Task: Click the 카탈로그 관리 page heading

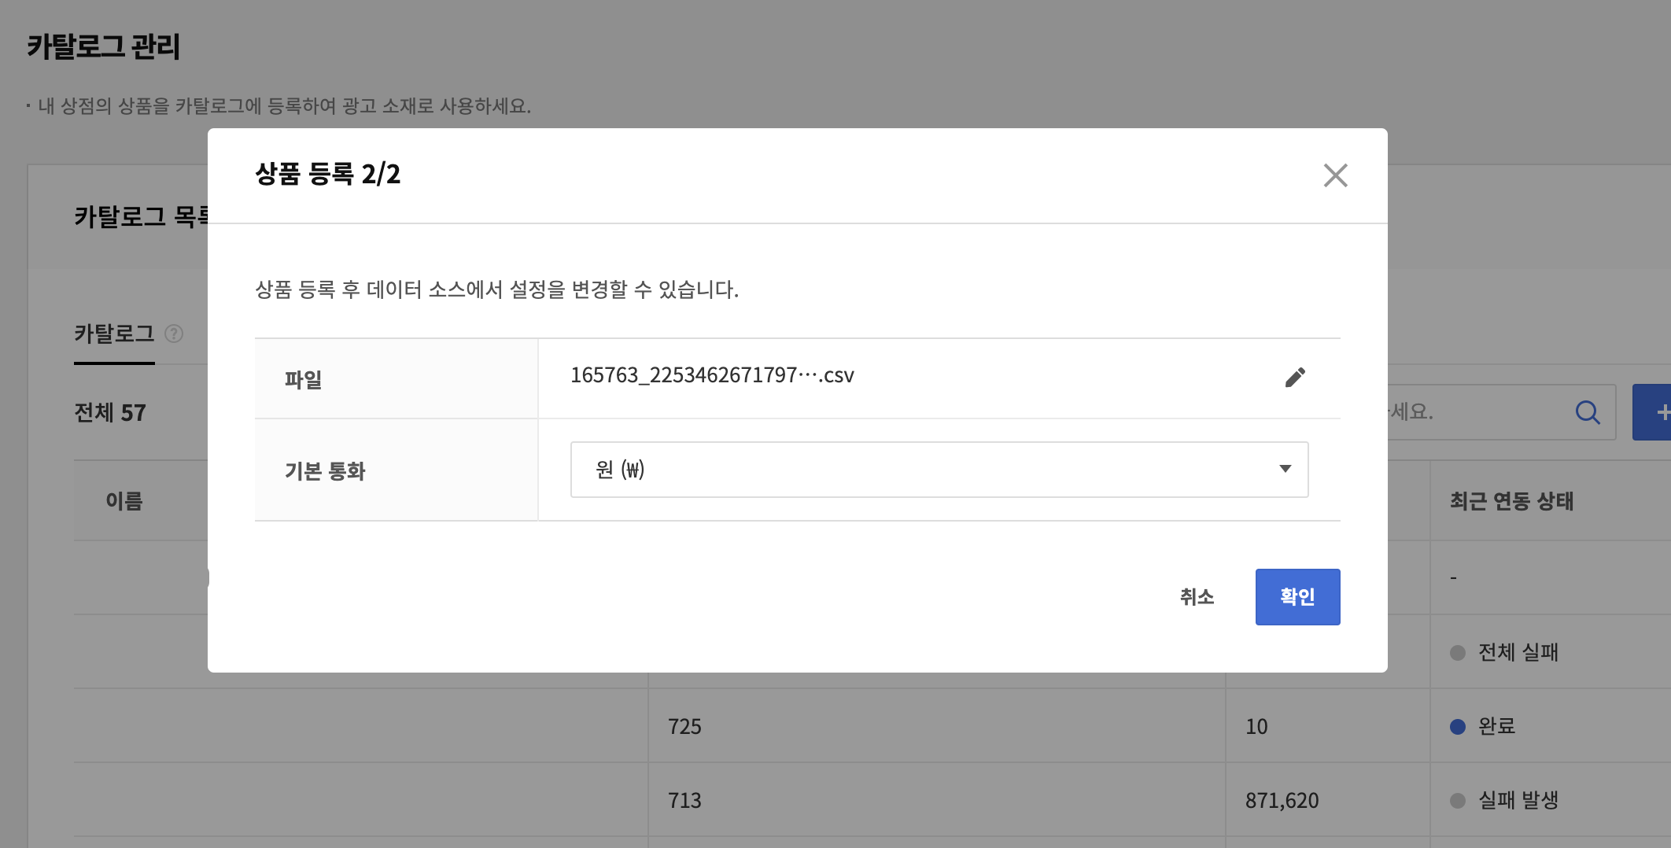Action: tap(104, 47)
